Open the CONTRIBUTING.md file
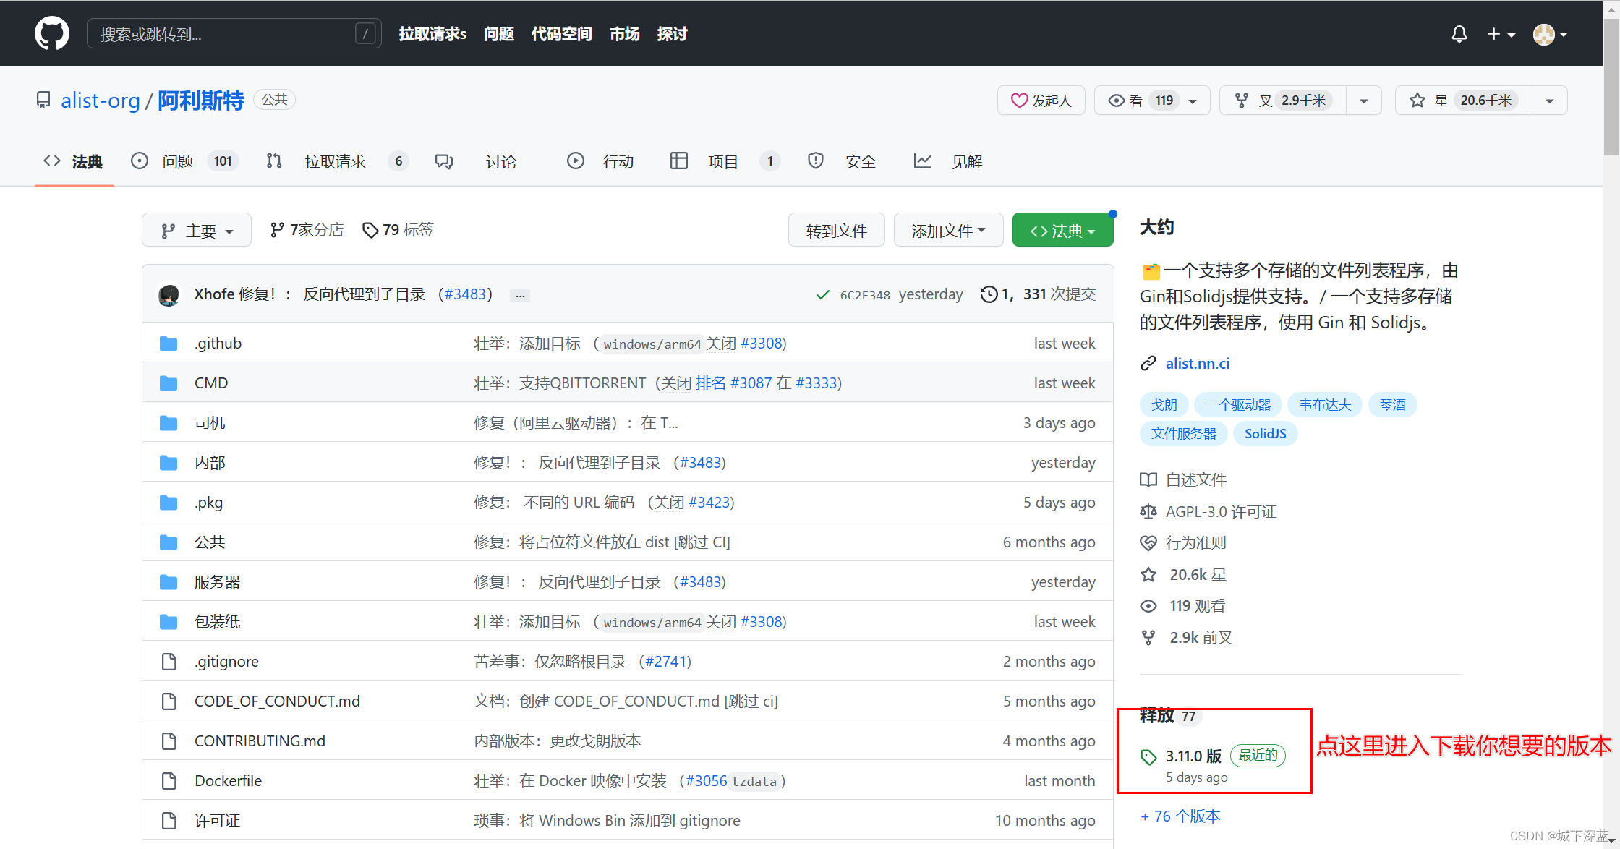This screenshot has width=1620, height=849. (260, 741)
